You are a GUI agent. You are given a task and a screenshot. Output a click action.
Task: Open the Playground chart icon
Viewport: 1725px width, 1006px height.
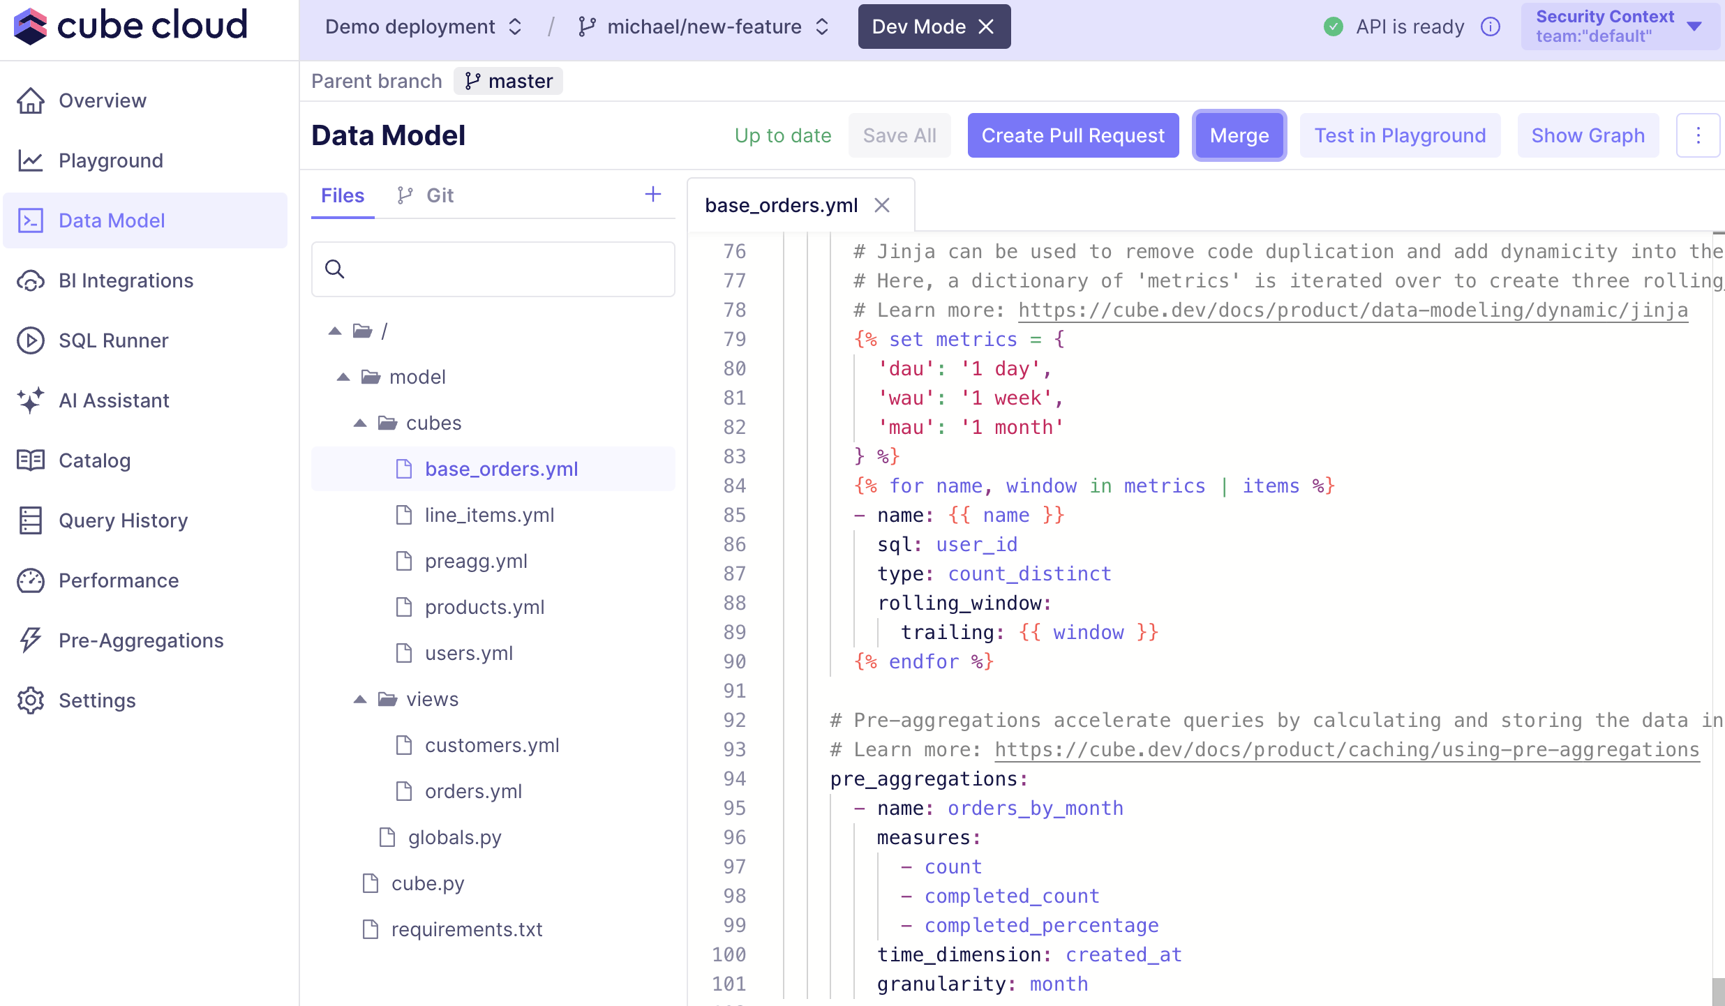31,160
